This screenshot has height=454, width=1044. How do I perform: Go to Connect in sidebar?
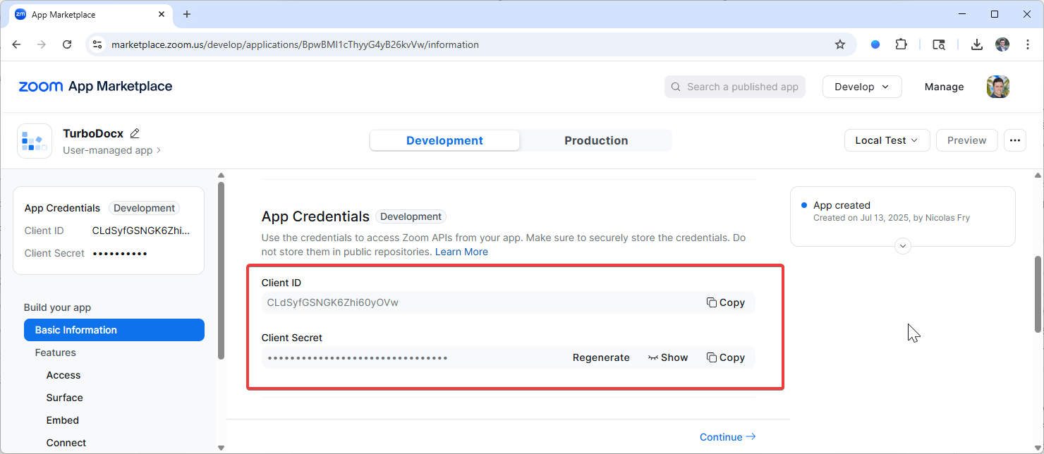tap(66, 443)
